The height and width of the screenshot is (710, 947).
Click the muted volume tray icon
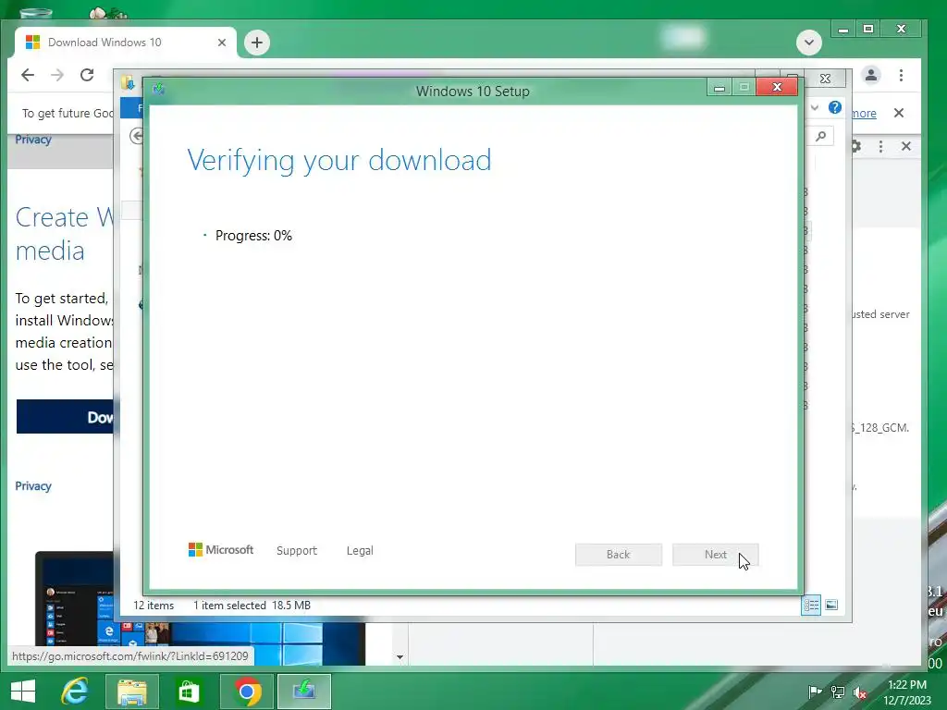(x=860, y=692)
